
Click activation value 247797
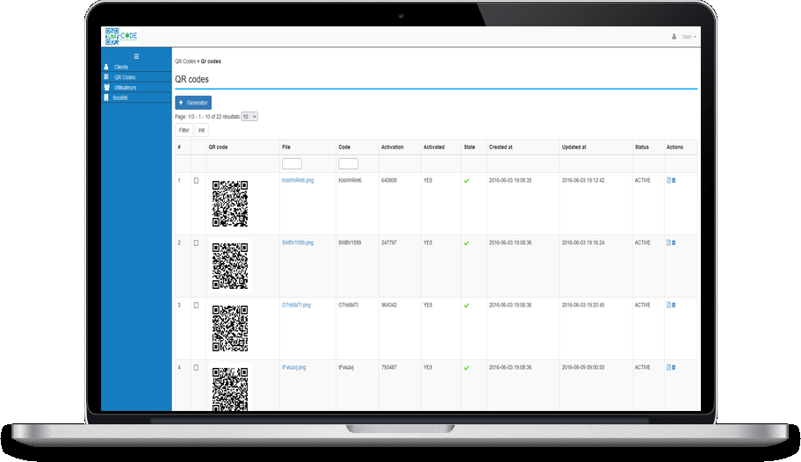pos(389,242)
